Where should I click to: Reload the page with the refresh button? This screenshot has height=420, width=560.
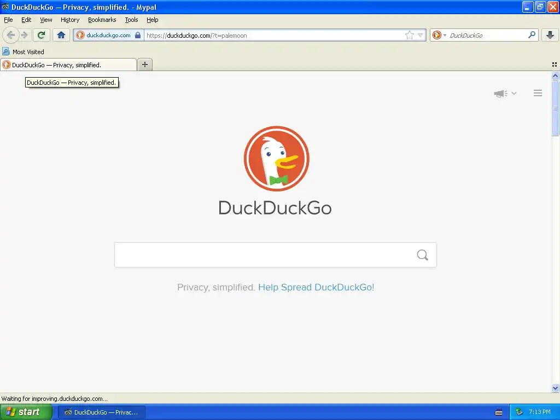[x=41, y=35]
